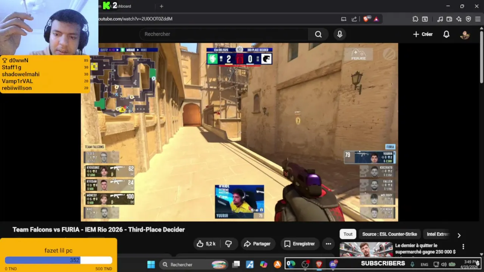
Task: Open the orange Avast icon in taskbar
Action: 278,264
